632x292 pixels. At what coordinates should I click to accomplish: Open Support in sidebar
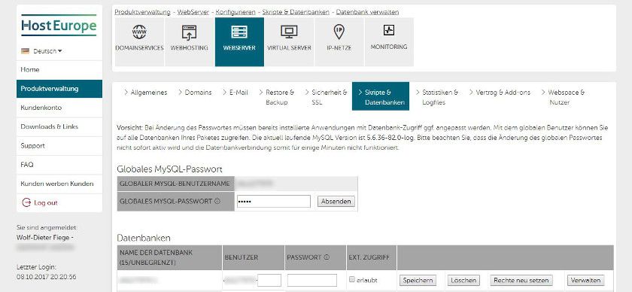pyautogui.click(x=59, y=145)
